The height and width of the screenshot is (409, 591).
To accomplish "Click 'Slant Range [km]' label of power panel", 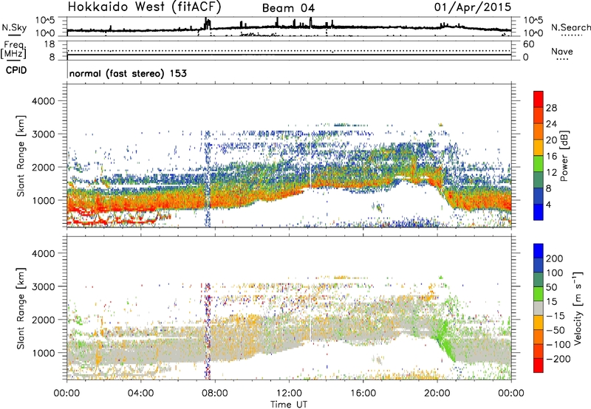I will [x=21, y=156].
